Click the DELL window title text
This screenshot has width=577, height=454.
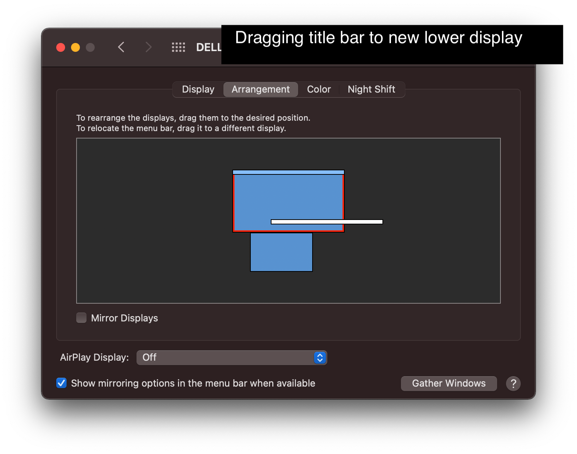click(209, 47)
